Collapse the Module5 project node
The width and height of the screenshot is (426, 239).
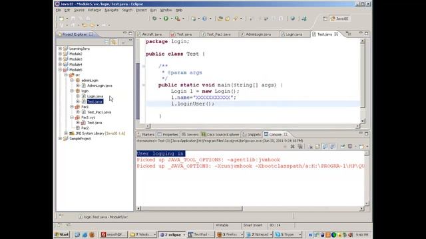[61, 70]
